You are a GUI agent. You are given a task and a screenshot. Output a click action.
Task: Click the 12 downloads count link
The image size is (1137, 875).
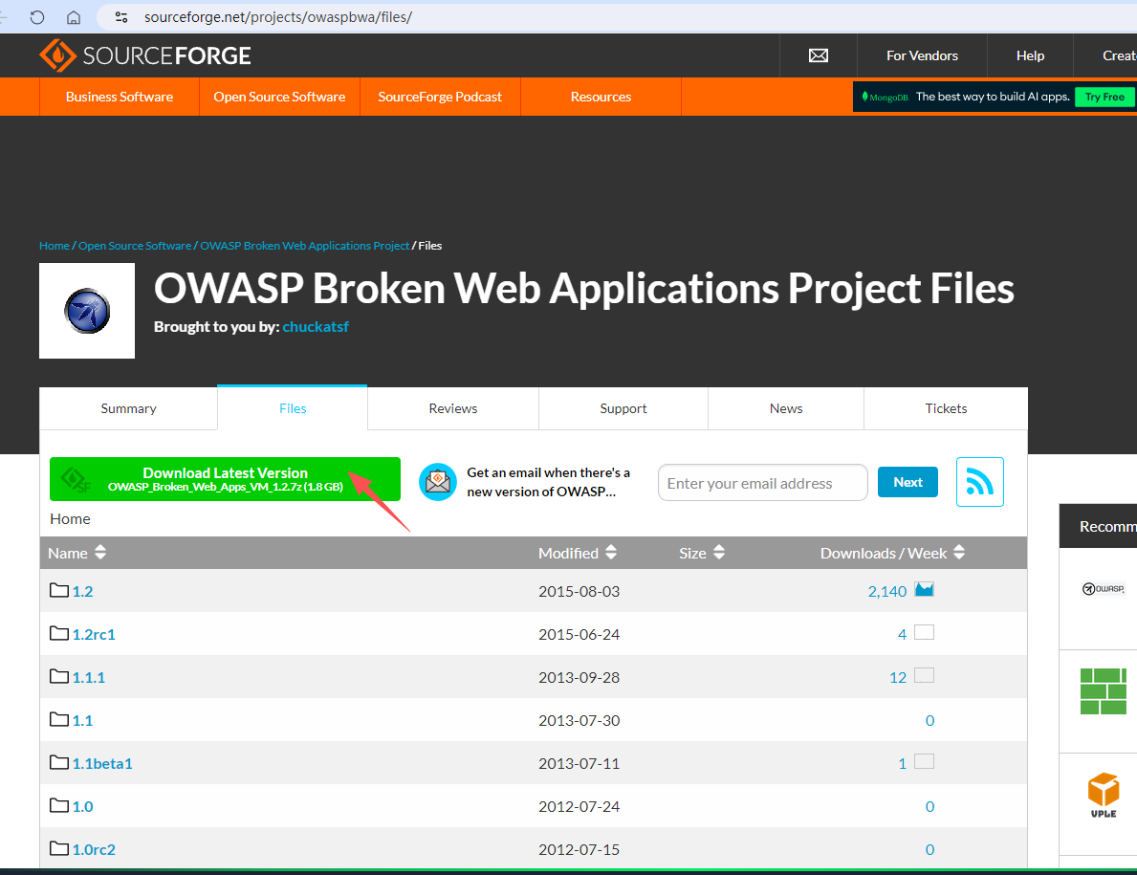[x=898, y=678]
